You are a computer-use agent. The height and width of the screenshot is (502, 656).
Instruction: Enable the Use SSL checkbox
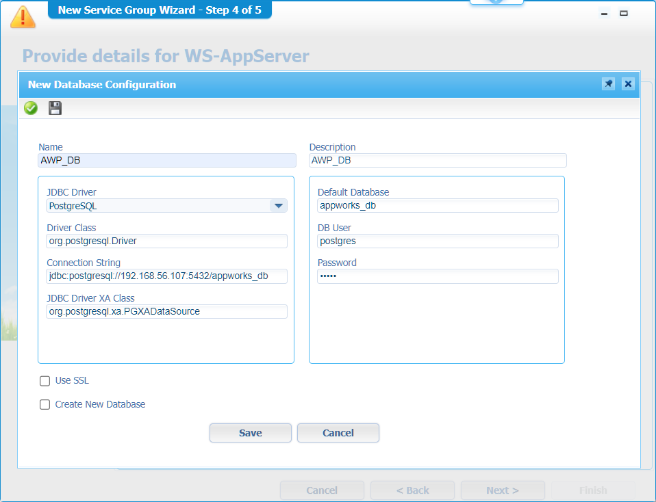pos(45,381)
